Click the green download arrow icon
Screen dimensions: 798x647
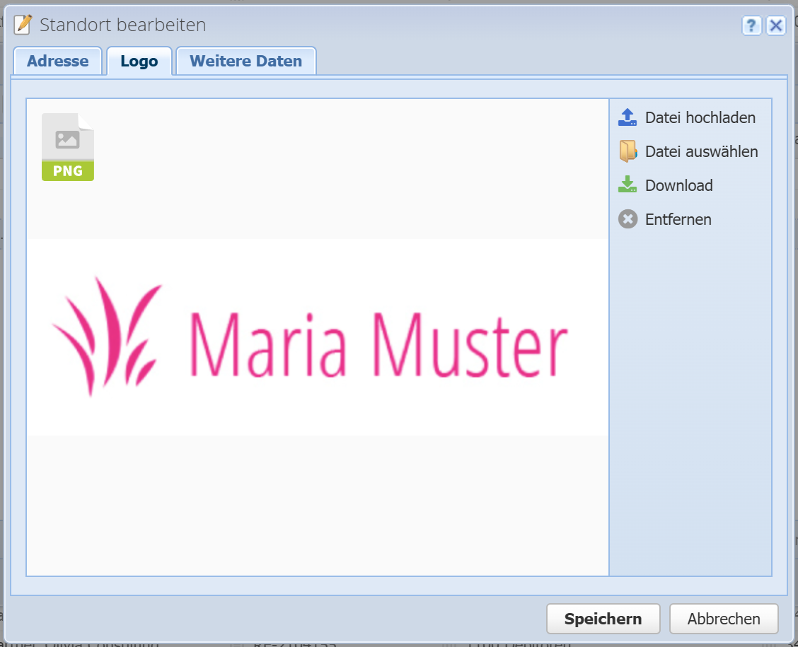coord(627,185)
